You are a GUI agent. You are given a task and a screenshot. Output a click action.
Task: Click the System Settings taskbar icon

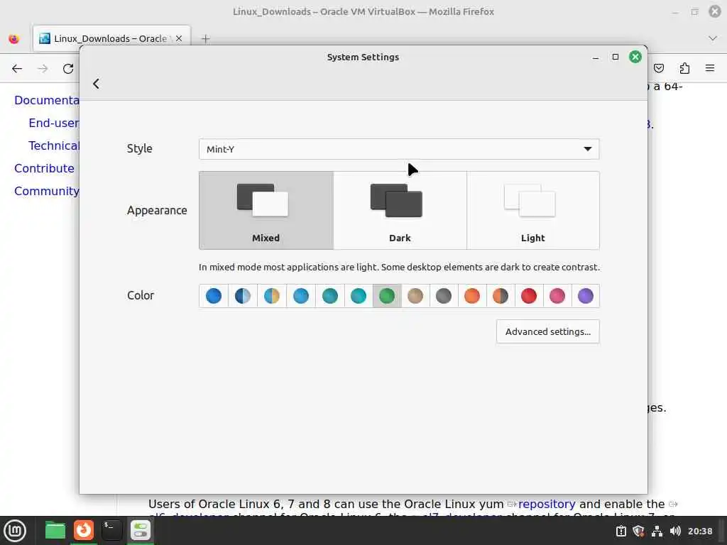(x=141, y=531)
